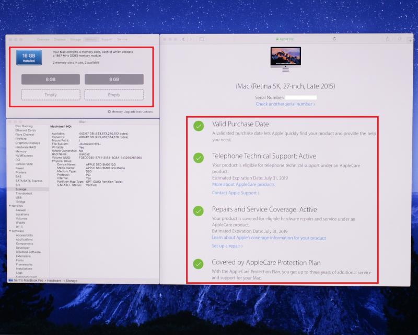
Task: Select Applications under Software
Action: click(x=24, y=239)
